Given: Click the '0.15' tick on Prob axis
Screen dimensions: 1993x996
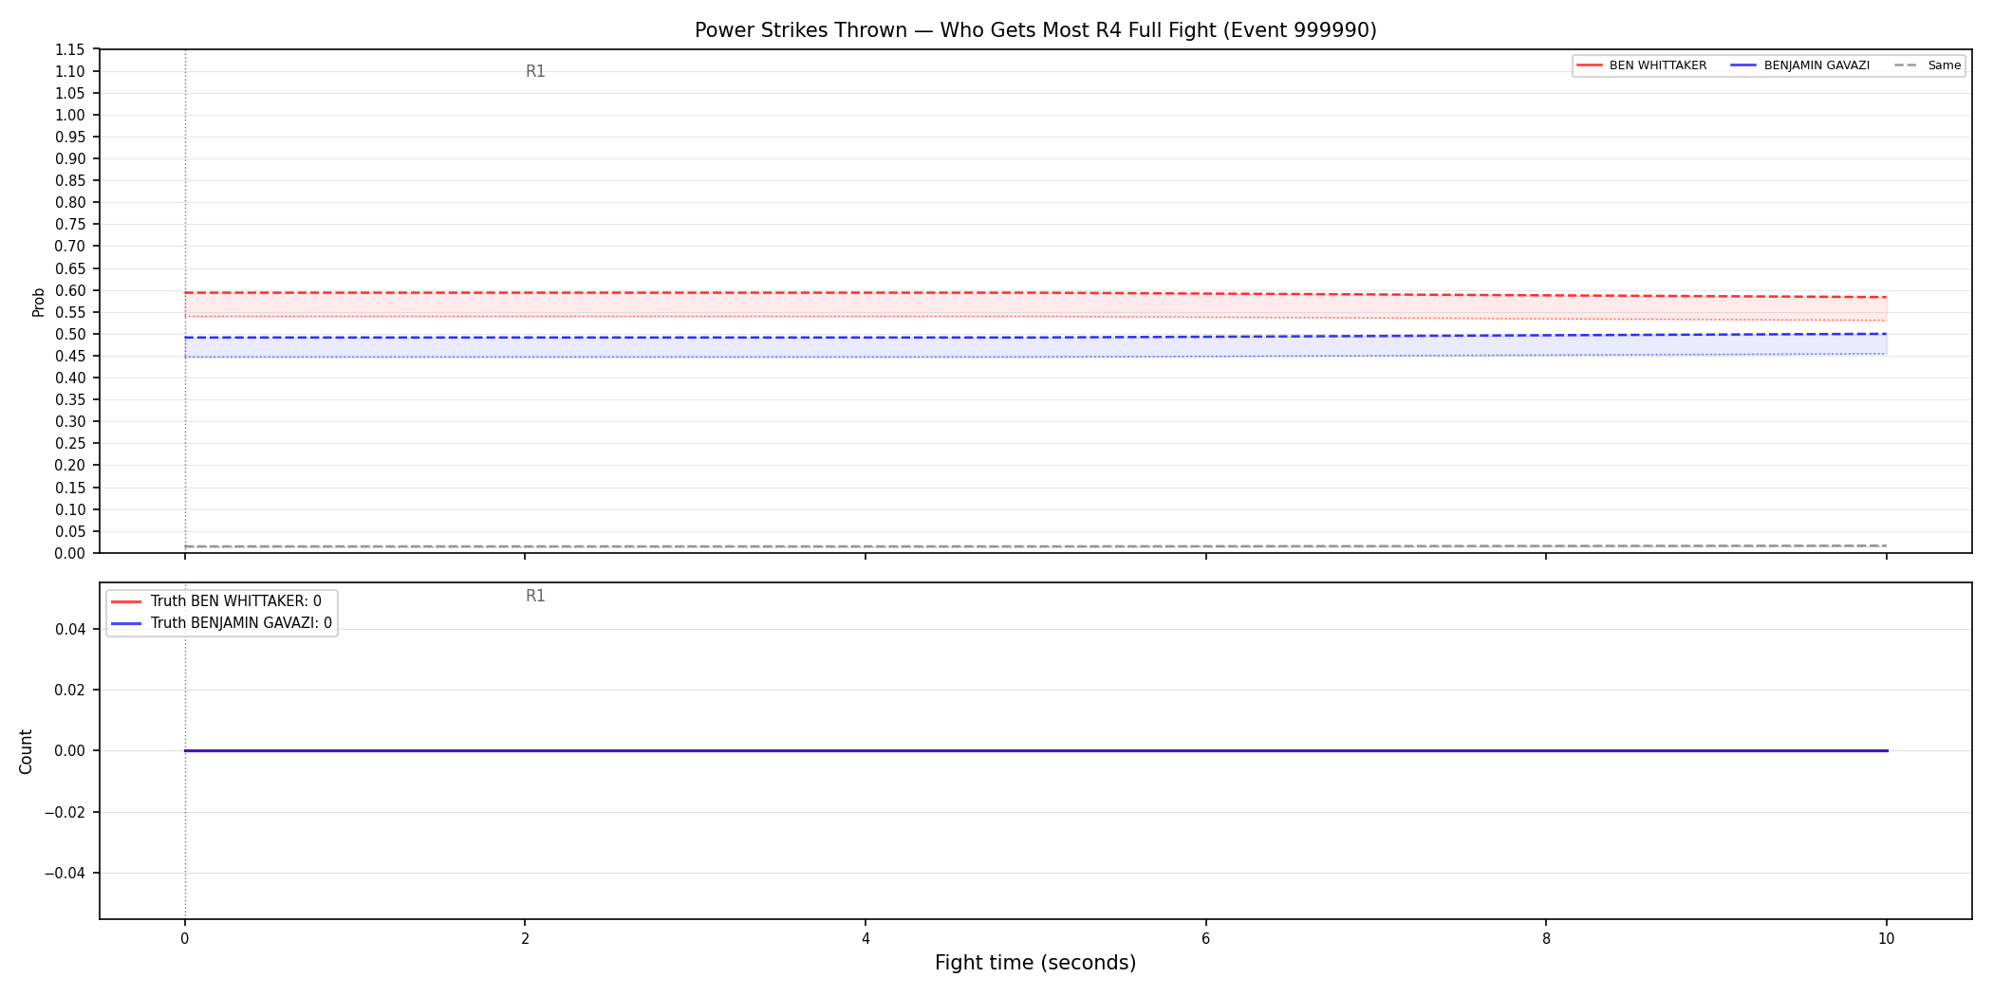Looking at the screenshot, I should point(70,488).
